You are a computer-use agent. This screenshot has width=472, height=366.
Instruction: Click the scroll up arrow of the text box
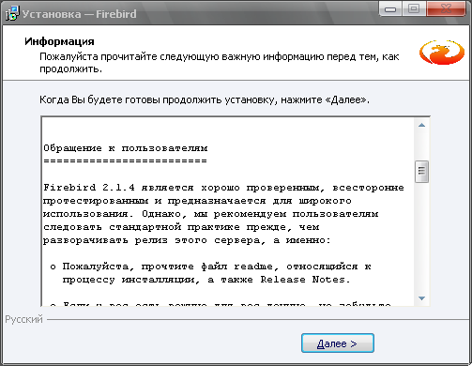click(421, 125)
